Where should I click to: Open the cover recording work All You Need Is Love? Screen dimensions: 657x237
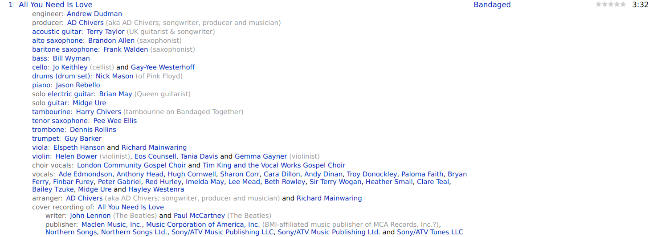[131, 207]
